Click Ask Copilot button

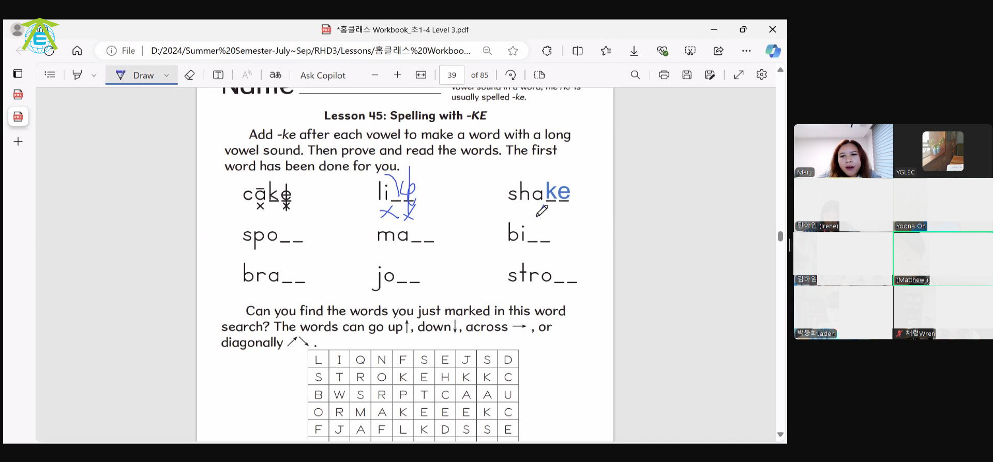[x=323, y=75]
